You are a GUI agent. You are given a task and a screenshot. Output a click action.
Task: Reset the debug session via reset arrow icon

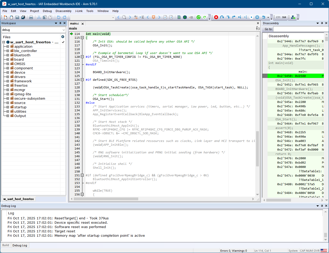263,17
